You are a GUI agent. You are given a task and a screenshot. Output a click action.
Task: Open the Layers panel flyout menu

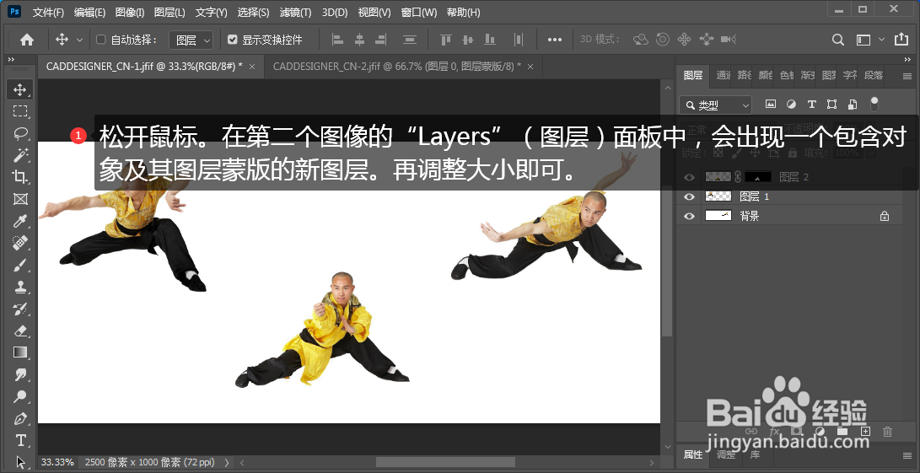coord(908,76)
